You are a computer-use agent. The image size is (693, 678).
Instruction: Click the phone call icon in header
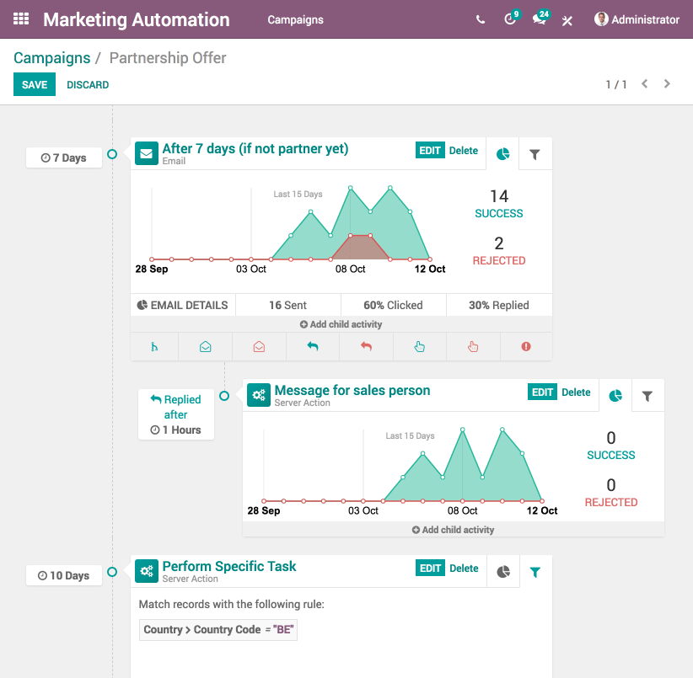point(480,19)
